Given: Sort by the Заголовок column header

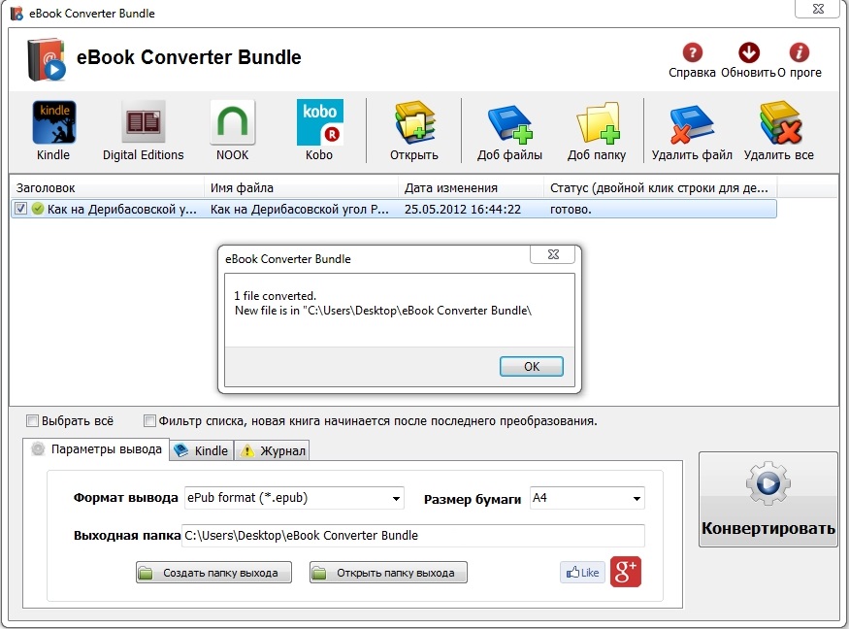Looking at the screenshot, I should [107, 188].
